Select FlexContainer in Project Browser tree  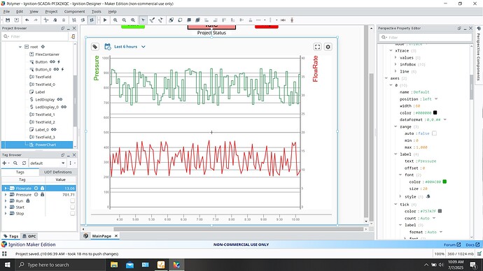[x=47, y=54]
